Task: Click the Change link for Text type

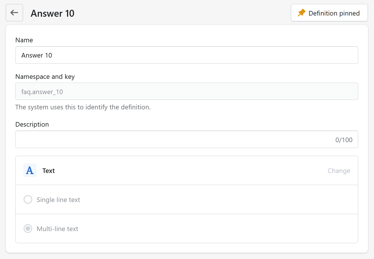Action: [339, 171]
